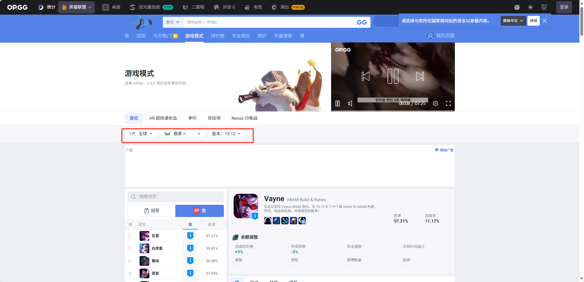Click the OP.GG logo in top bar
The image size is (584, 282).
click(x=17, y=7)
